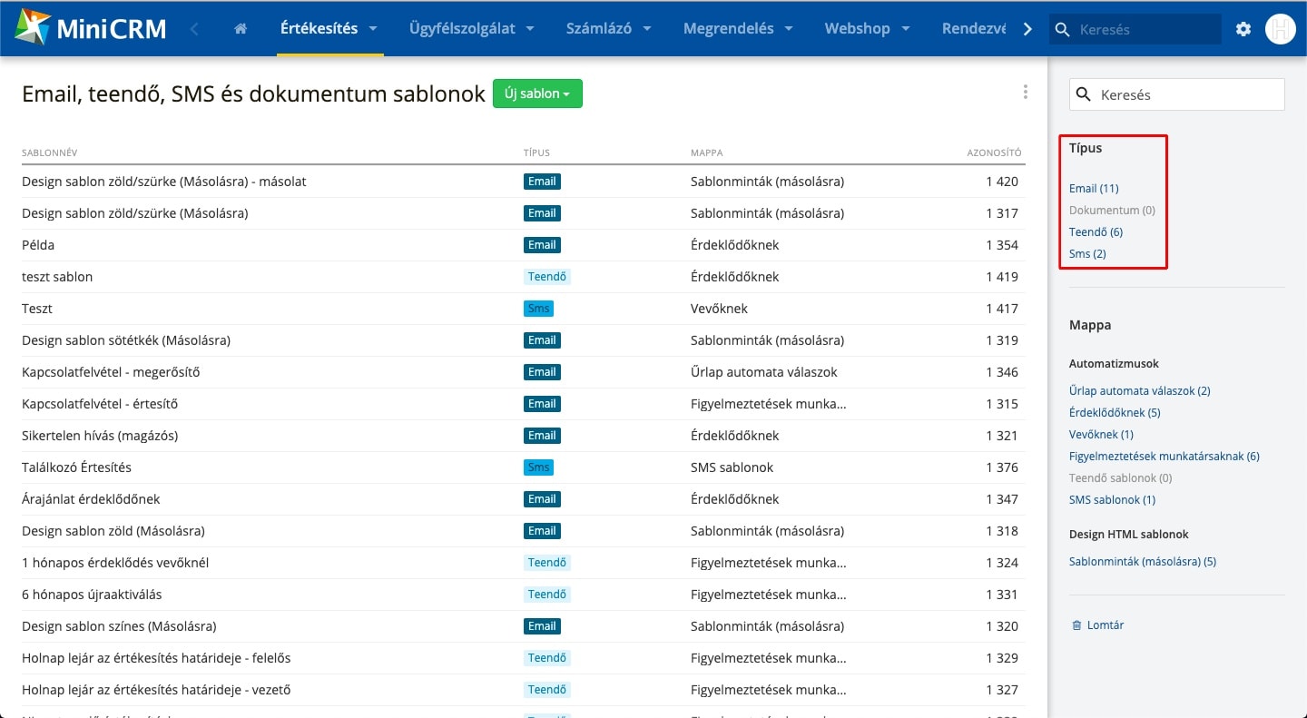The height and width of the screenshot is (718, 1307).
Task: Filter by folder Figyelmeztetések munkatársaknak (6)
Action: tap(1165, 457)
